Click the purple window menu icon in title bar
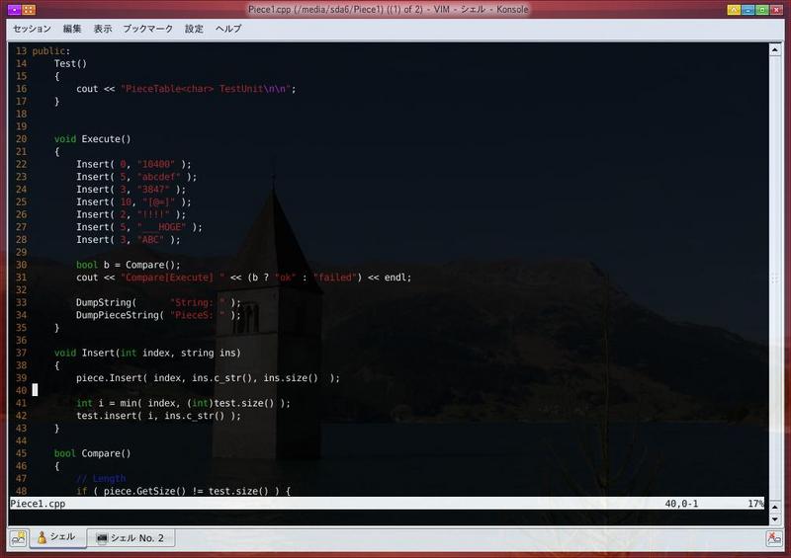The height and width of the screenshot is (558, 791). [14, 9]
